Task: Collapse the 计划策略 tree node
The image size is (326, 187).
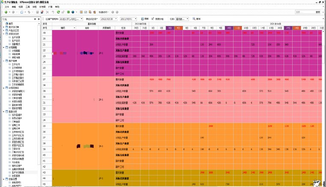Action: 3,47
